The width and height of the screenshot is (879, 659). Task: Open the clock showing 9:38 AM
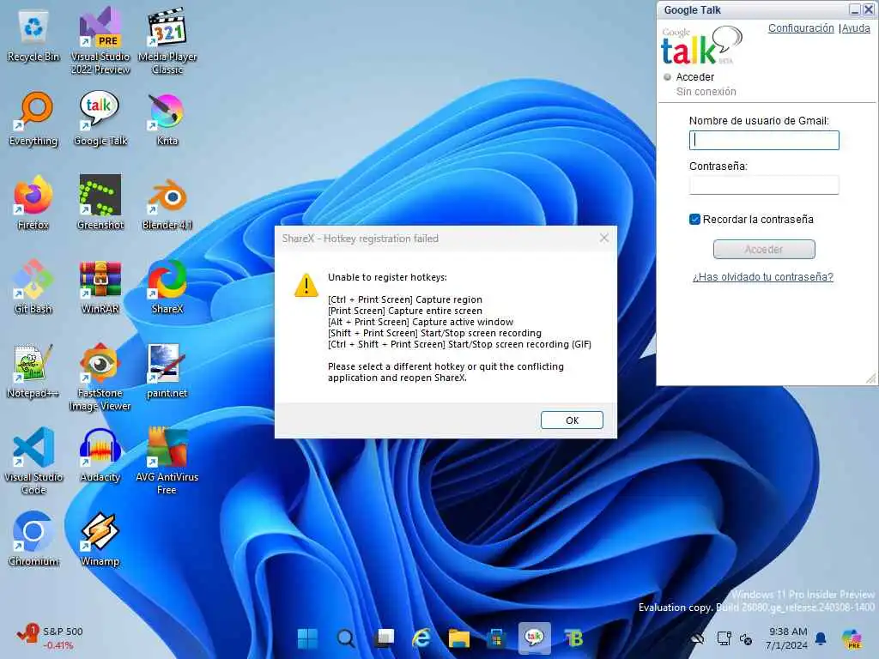click(787, 638)
